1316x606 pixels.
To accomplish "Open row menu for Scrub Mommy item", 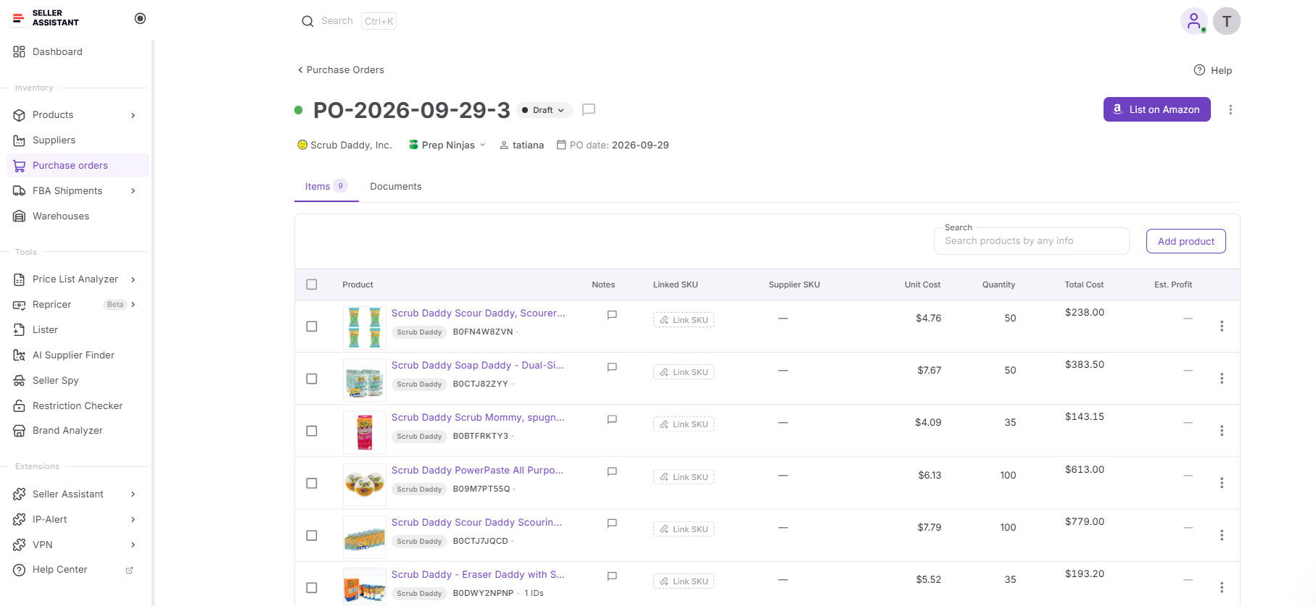I will [1222, 431].
